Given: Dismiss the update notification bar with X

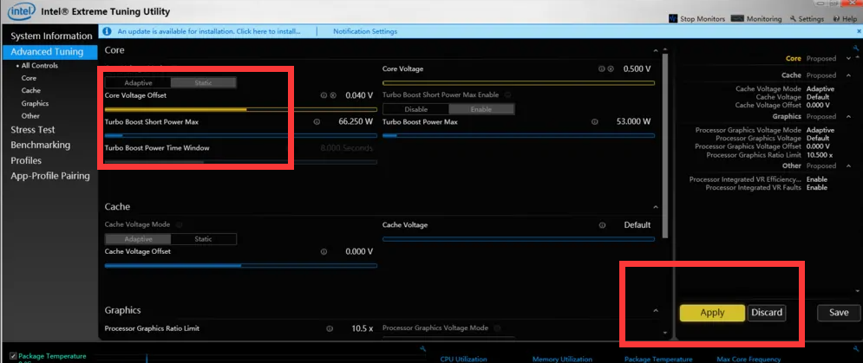Looking at the screenshot, I should pos(859,31).
